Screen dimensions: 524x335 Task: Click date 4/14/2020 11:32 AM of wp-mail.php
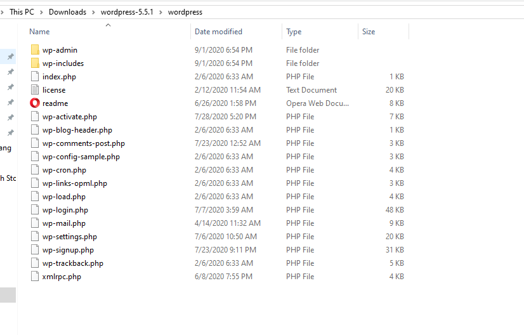(228, 223)
